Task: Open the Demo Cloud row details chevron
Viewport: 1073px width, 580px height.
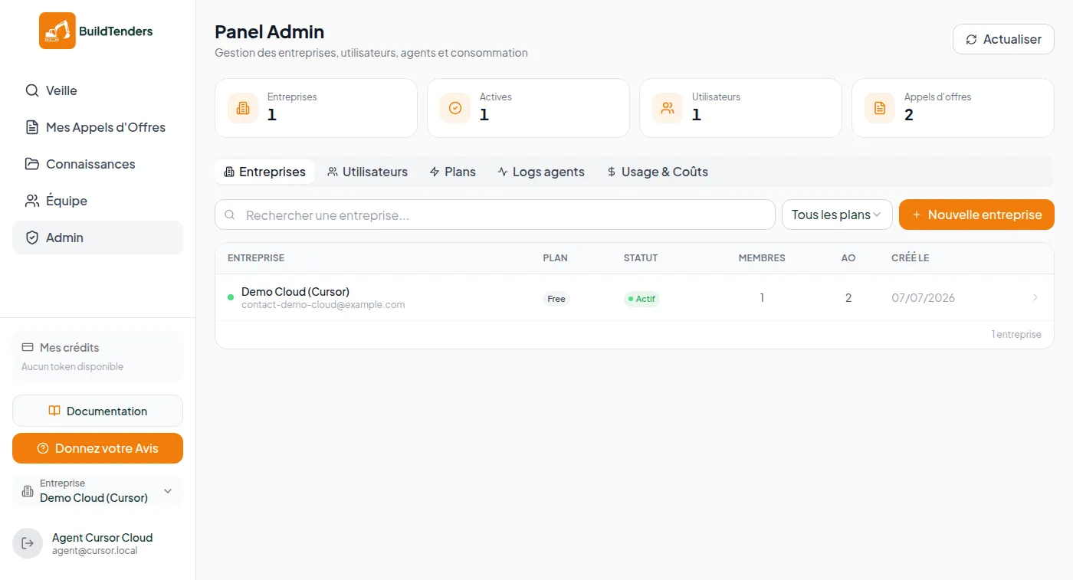Action: point(1035,297)
